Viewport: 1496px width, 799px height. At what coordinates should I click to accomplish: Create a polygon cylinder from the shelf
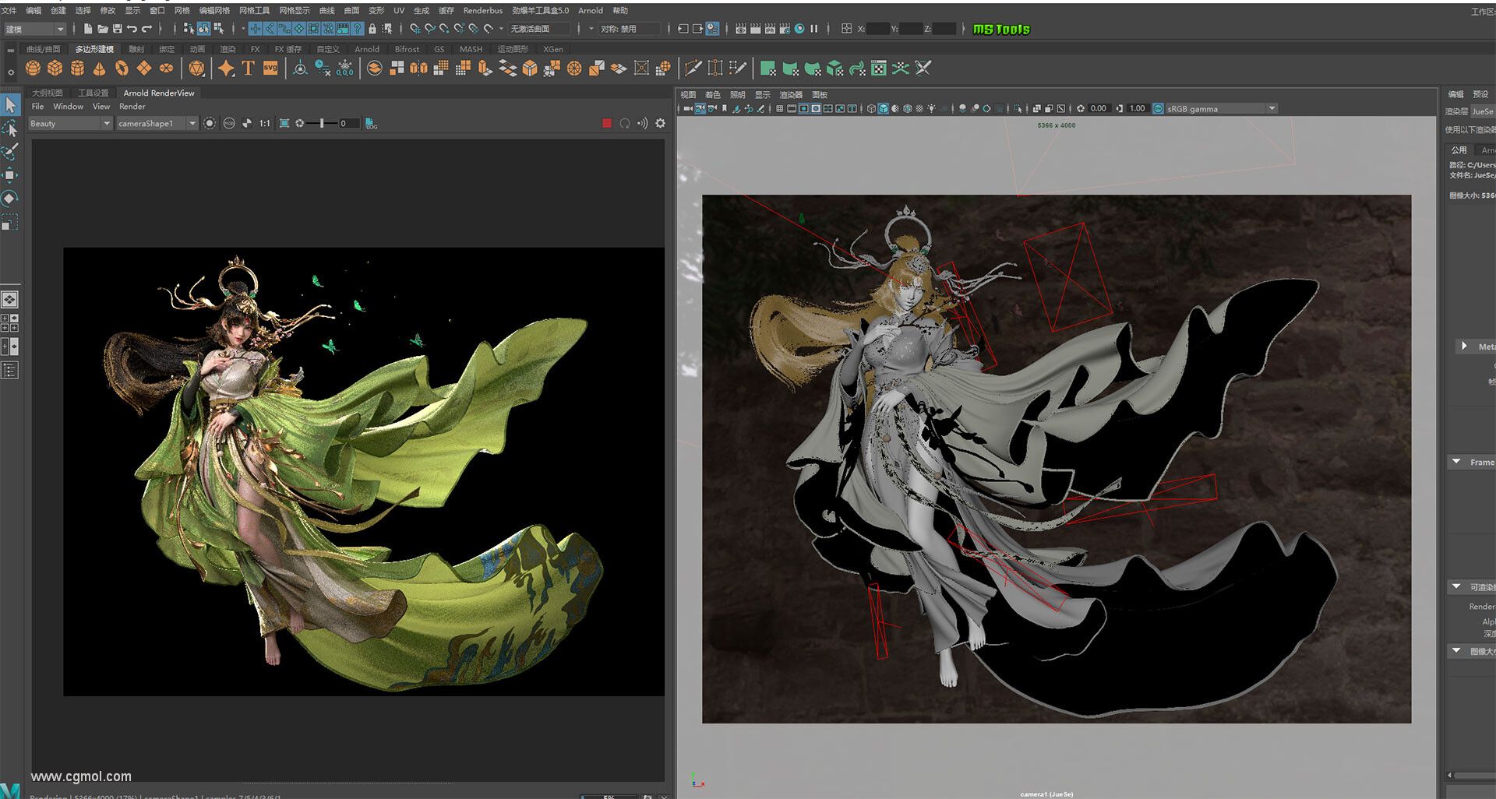point(77,69)
